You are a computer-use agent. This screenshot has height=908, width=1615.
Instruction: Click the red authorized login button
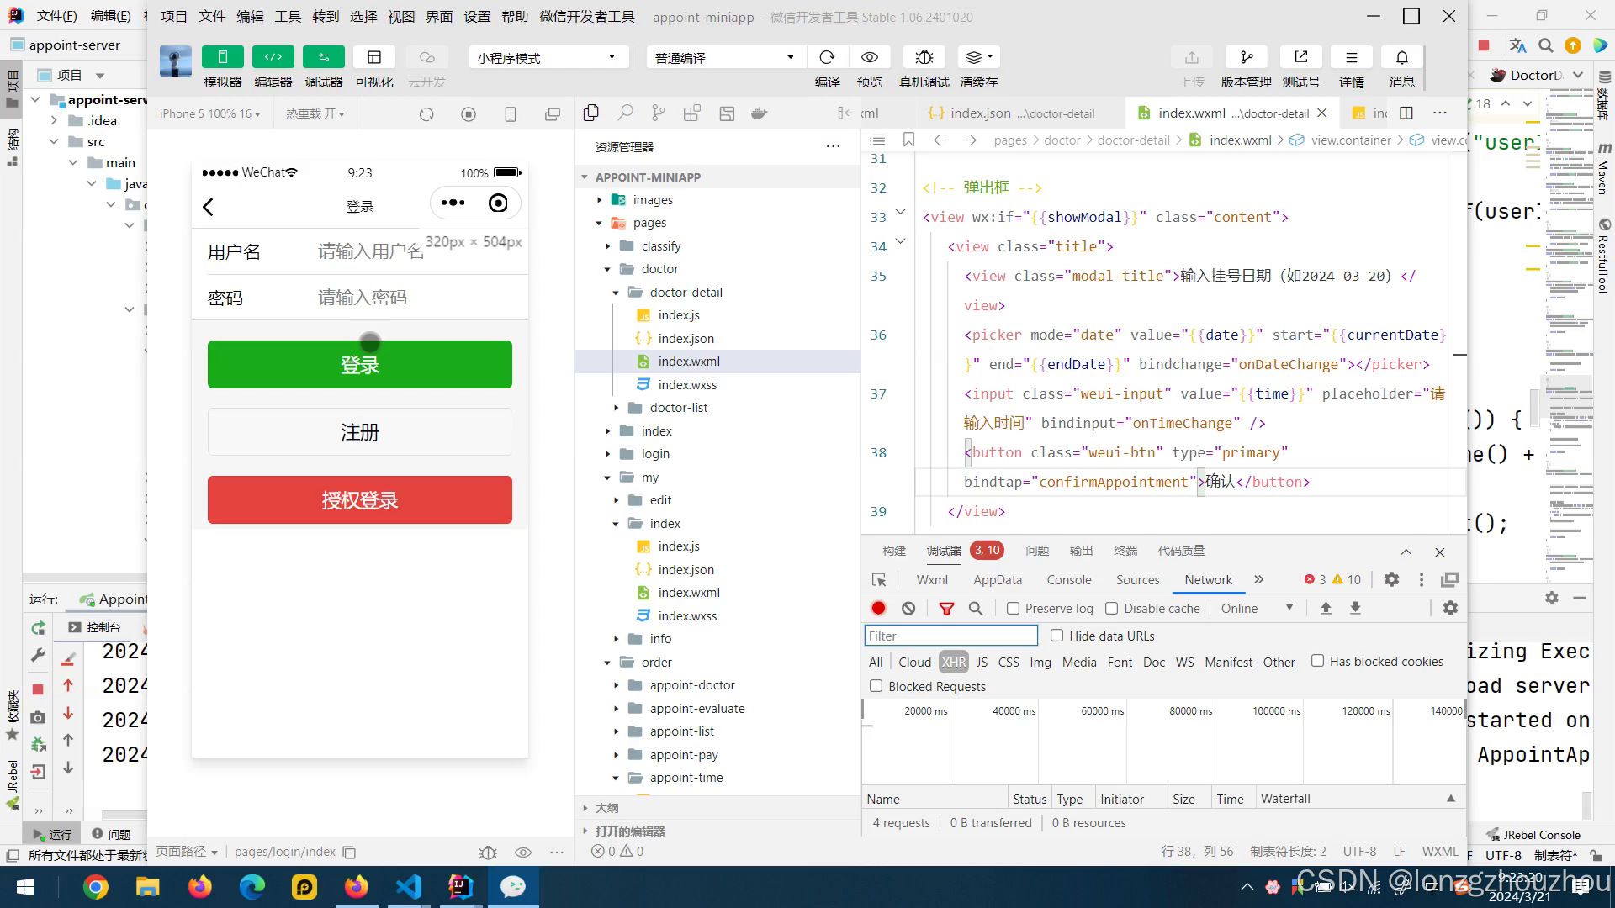click(x=359, y=500)
